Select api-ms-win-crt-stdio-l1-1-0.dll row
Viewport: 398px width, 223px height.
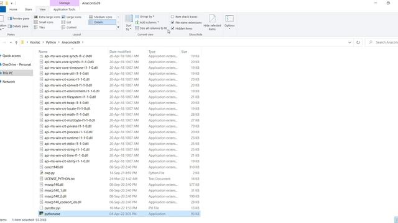119,144
